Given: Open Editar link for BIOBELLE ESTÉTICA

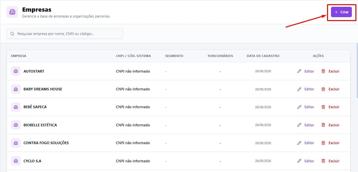Looking at the screenshot, I should pos(309,125).
